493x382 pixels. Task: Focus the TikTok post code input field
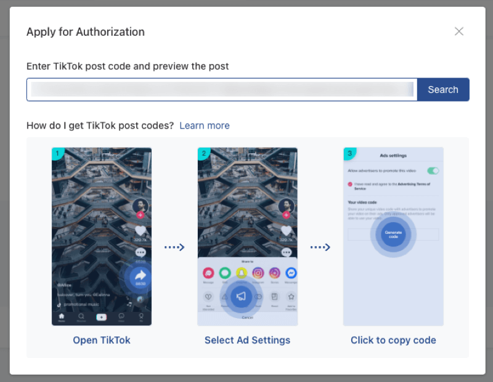click(x=222, y=90)
